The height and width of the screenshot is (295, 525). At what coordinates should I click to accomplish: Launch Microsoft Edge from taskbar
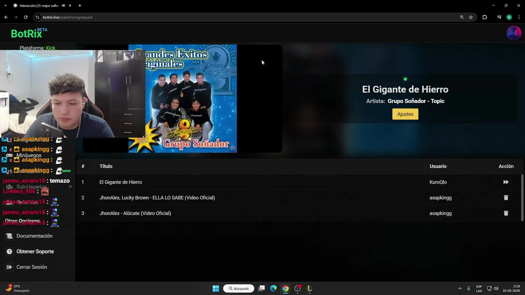point(274,288)
